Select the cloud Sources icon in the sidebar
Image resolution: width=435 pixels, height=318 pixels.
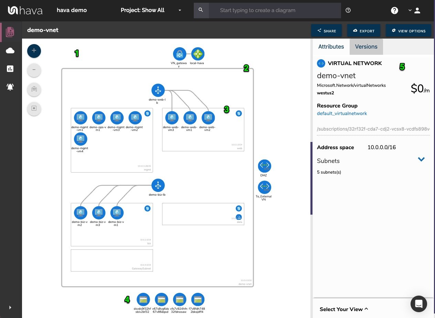point(10,50)
